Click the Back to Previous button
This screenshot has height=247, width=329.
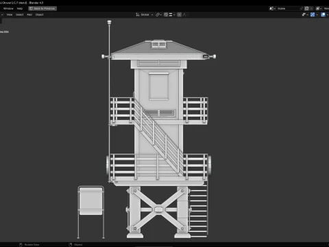pos(42,8)
